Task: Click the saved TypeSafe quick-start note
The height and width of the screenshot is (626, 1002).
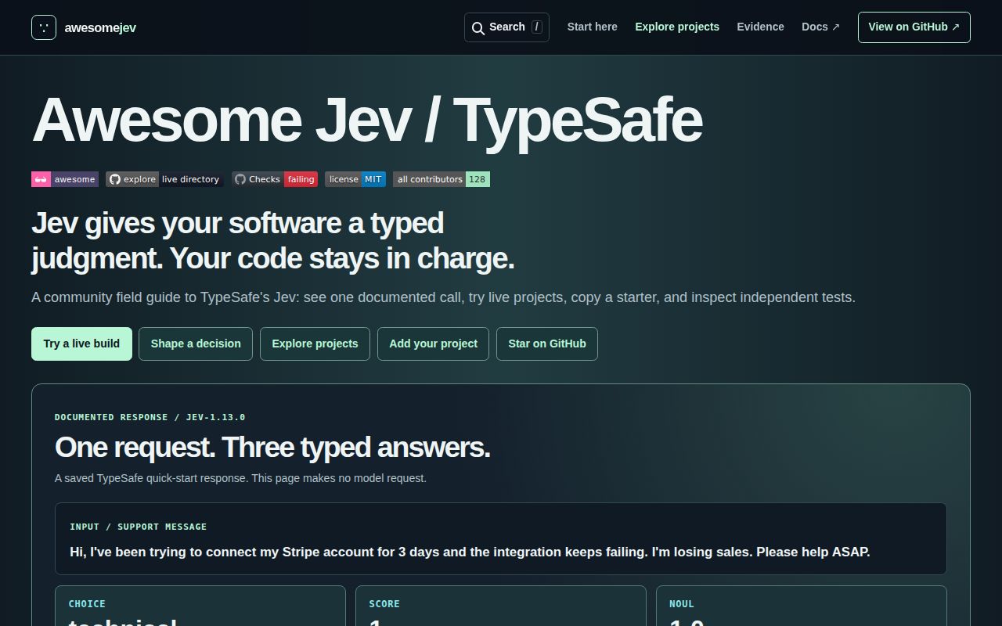Action: [x=240, y=477]
